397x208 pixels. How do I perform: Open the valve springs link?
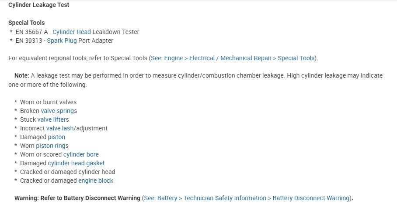pyautogui.click(x=59, y=111)
